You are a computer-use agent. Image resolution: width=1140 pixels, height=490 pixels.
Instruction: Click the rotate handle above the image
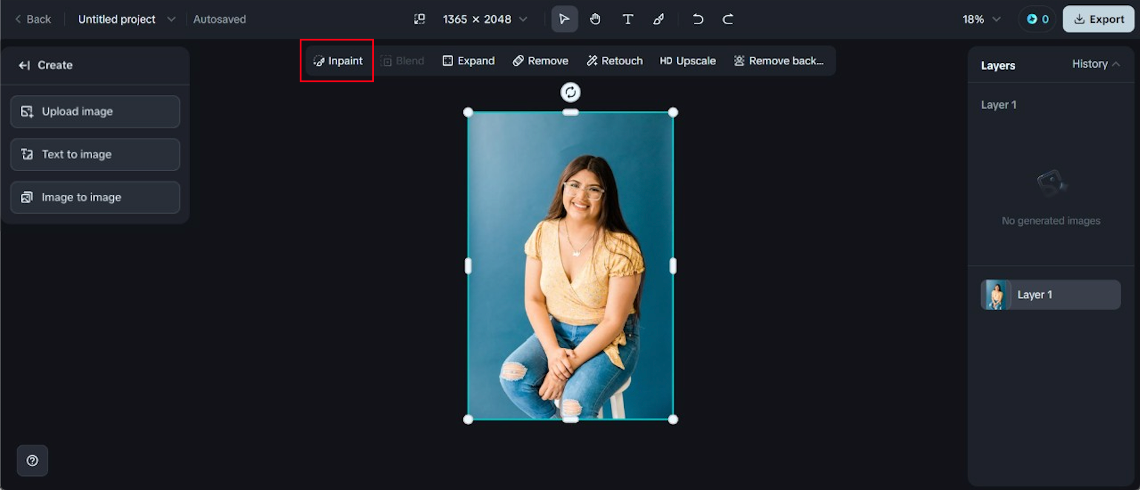[570, 93]
